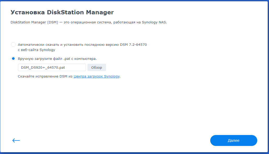The height and width of the screenshot is (154, 269).
Task: Click the Обзор browse button
Action: (x=97, y=68)
